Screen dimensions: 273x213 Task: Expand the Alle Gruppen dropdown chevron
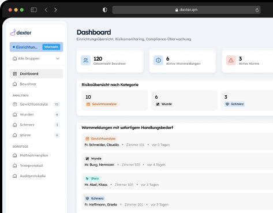[x=58, y=58]
